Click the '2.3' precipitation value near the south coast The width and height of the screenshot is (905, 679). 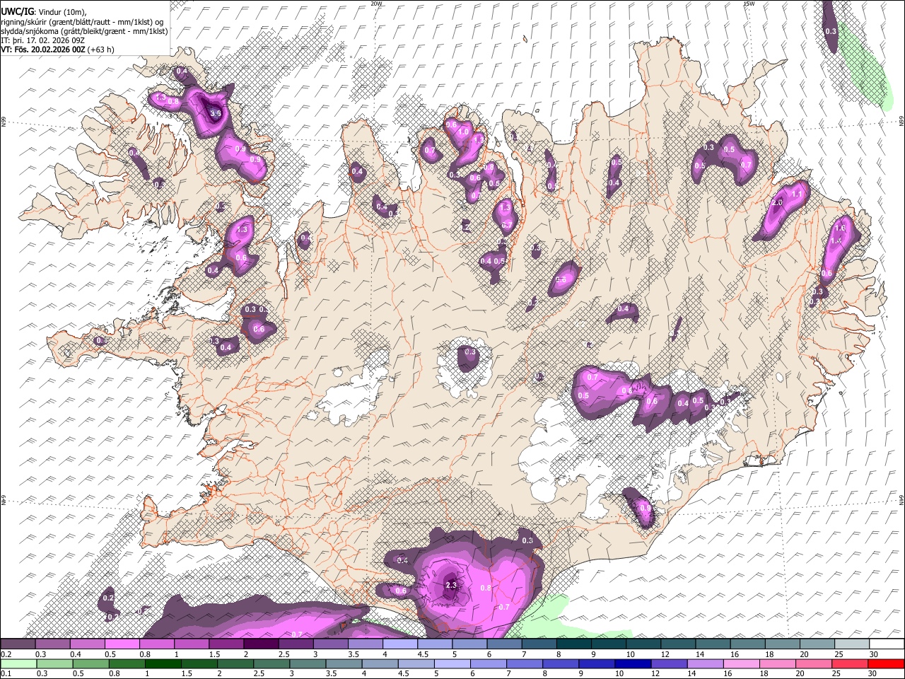coord(451,586)
